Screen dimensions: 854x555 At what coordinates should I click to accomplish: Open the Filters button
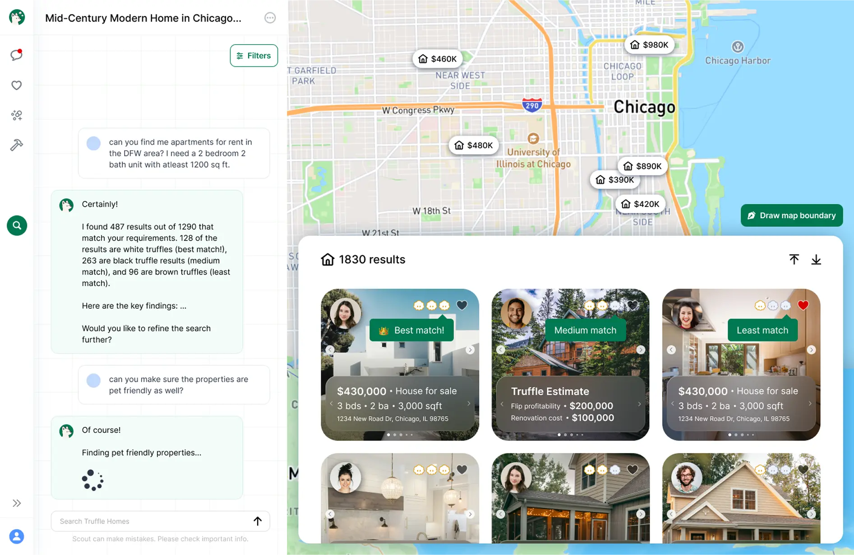pyautogui.click(x=254, y=55)
